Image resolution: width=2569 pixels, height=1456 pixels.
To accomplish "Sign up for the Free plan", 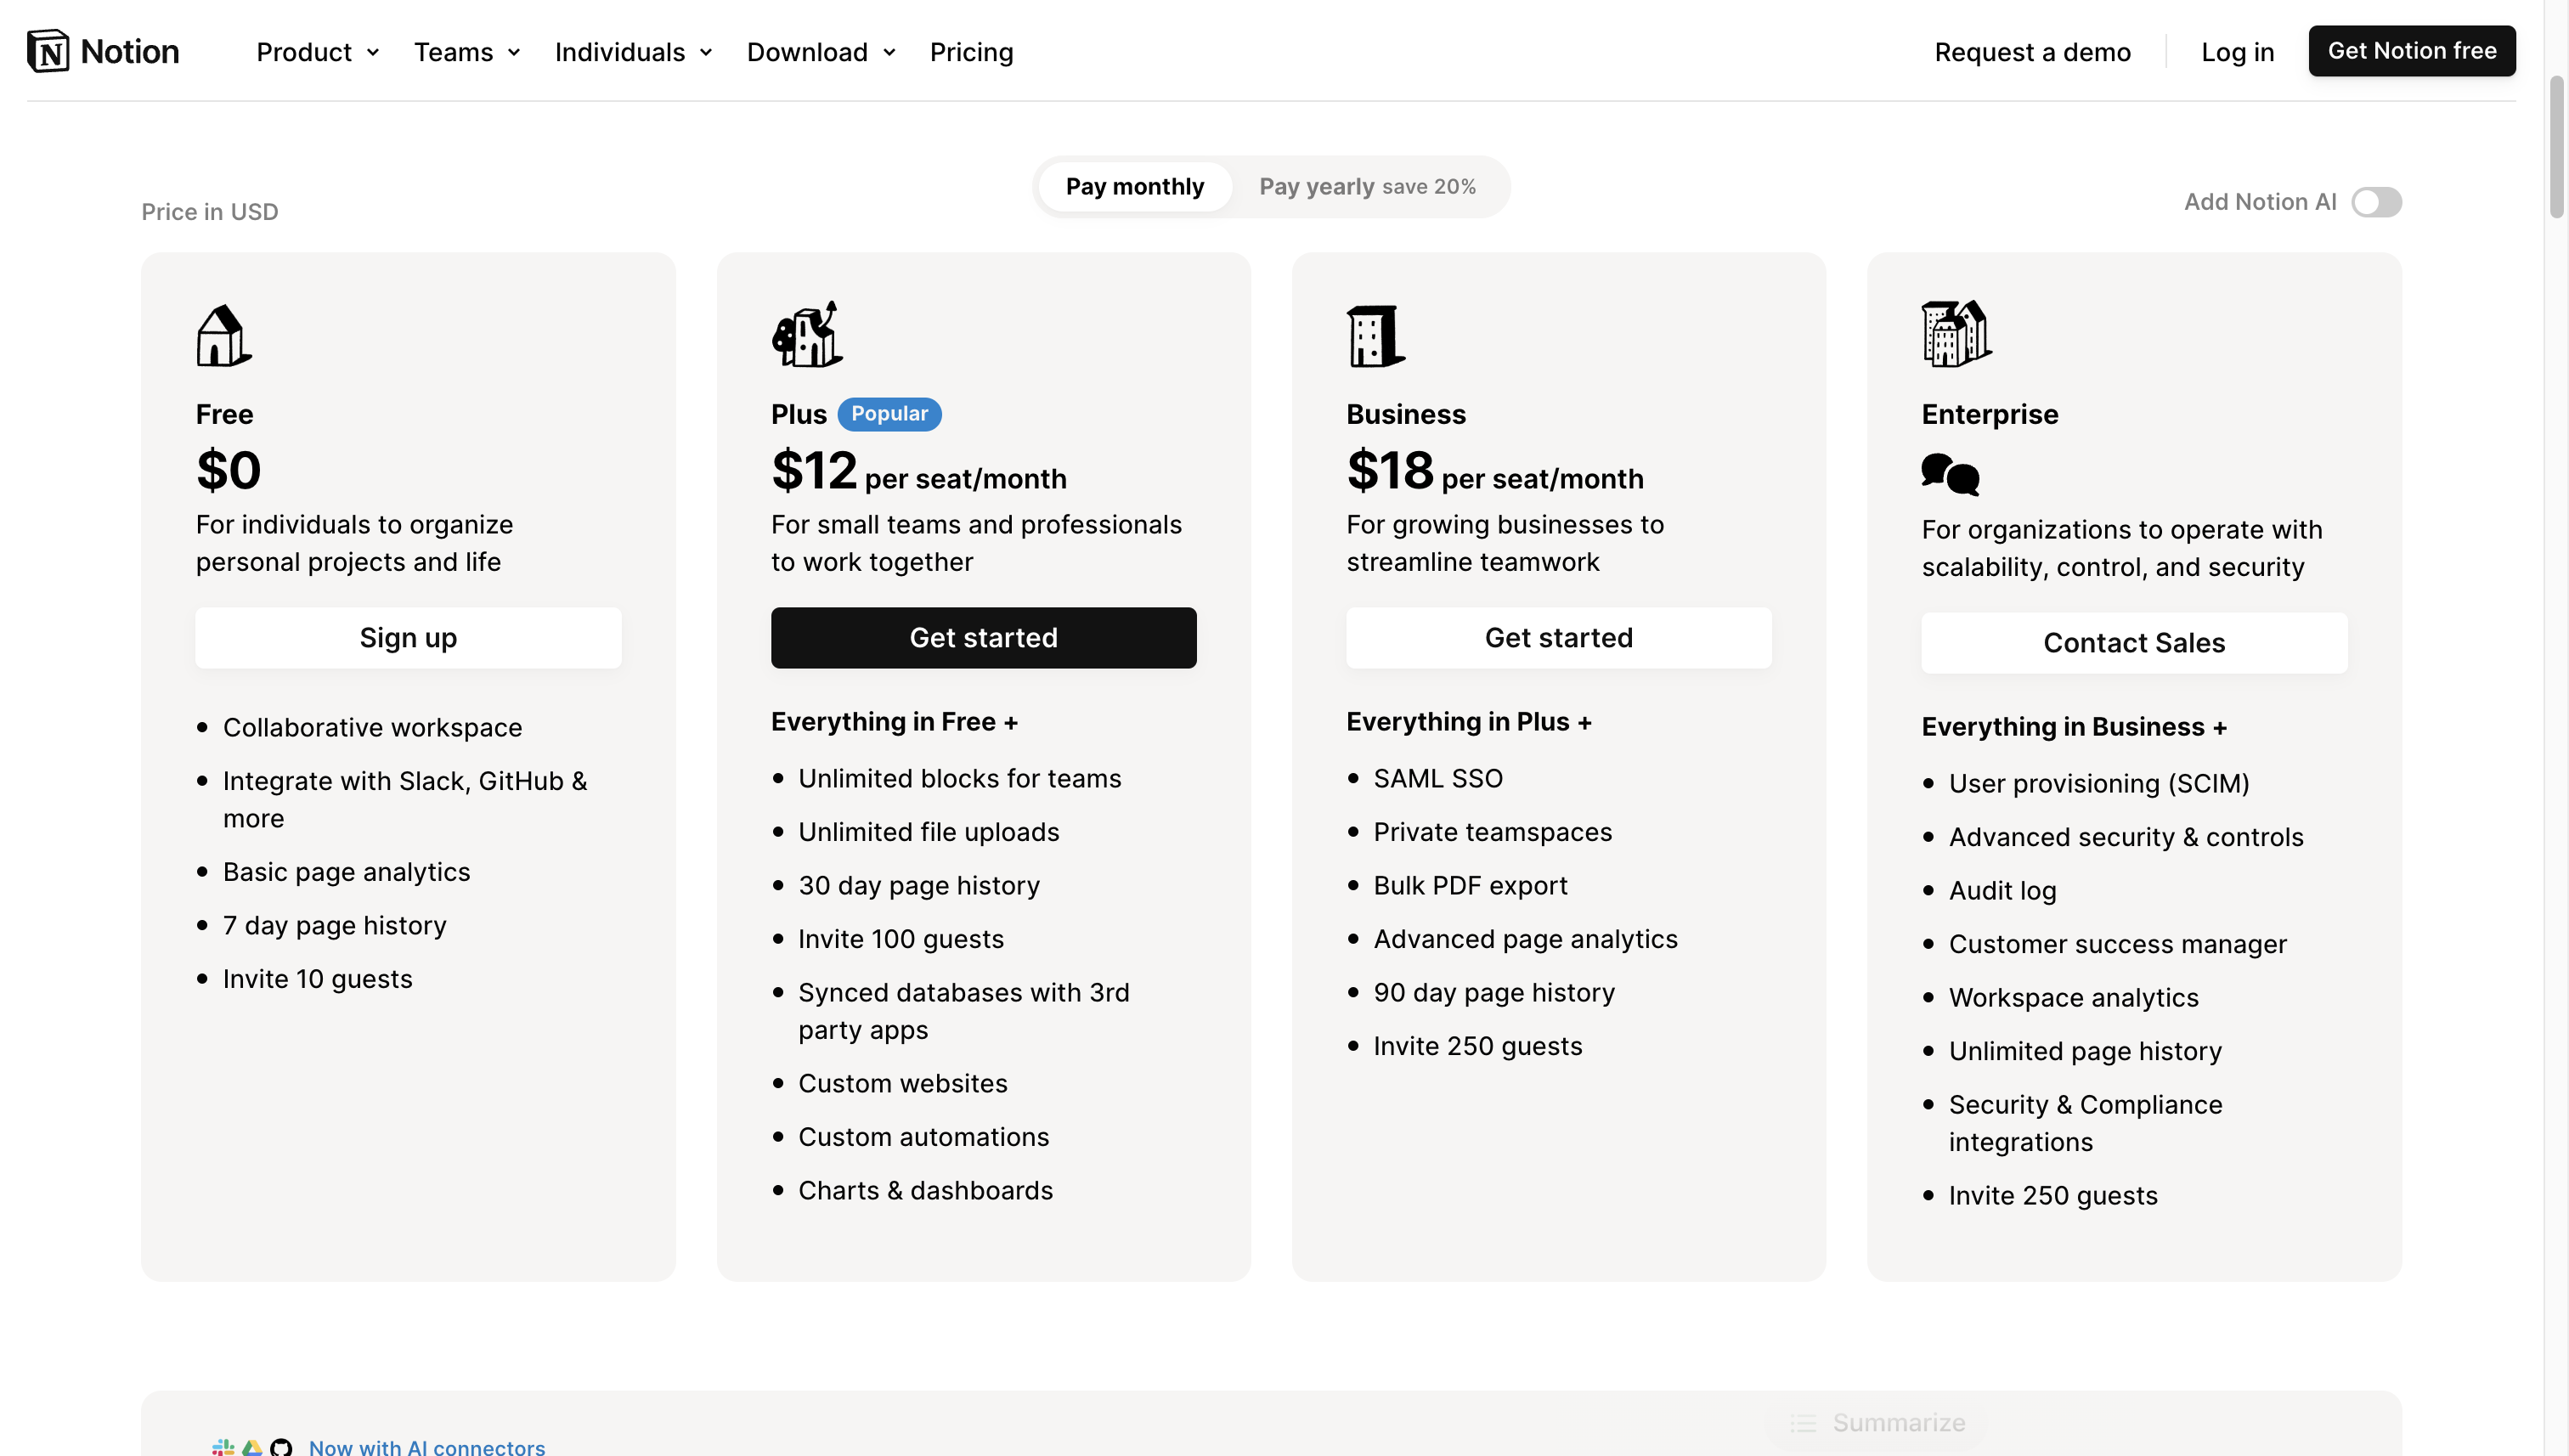I will tap(408, 637).
